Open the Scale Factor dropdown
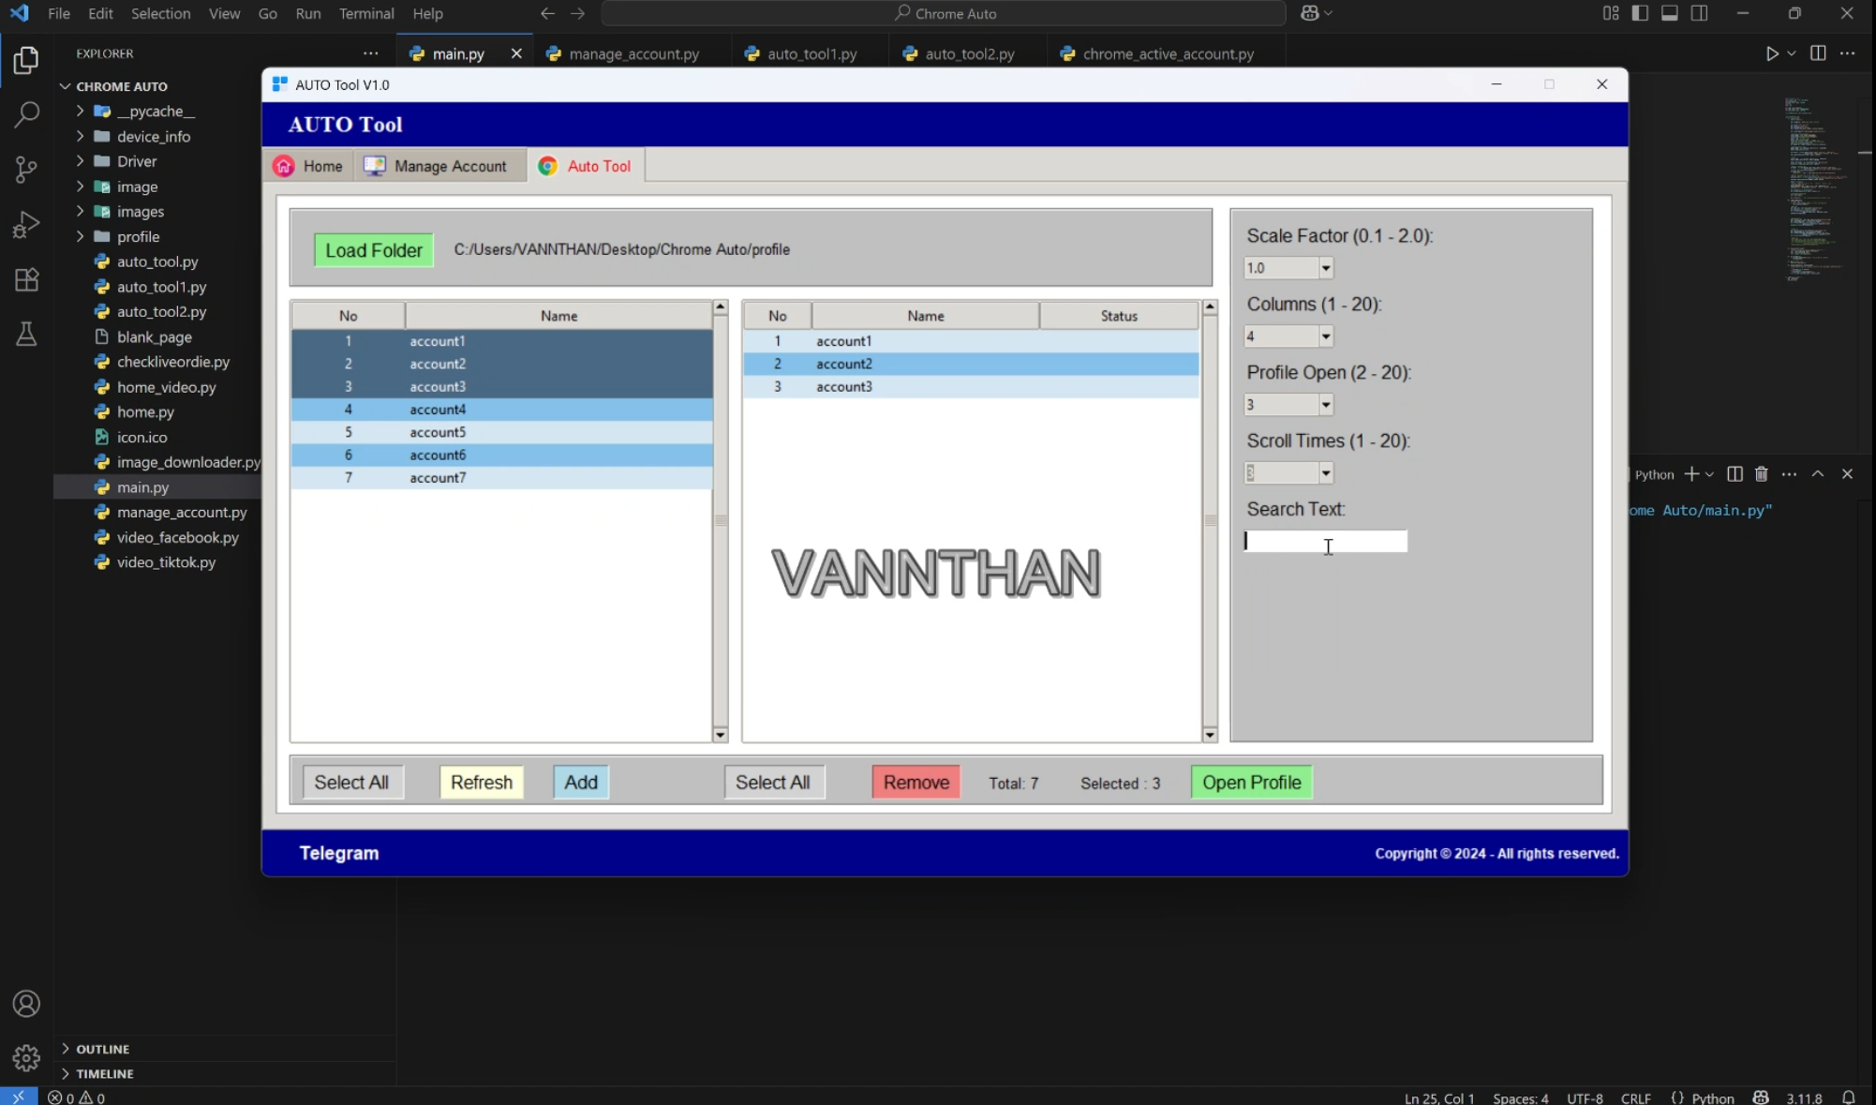Screen dimensions: 1876x1105 pyautogui.click(x=1325, y=268)
